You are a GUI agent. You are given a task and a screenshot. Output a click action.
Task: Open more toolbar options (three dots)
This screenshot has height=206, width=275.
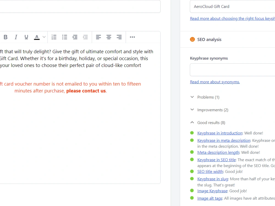(132, 37)
